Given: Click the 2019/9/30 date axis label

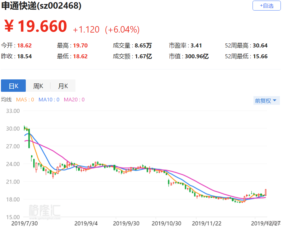Looking at the screenshot, I should tap(126, 223).
